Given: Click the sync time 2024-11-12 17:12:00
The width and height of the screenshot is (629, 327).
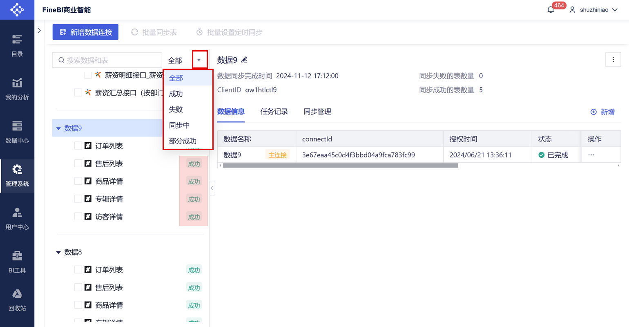Looking at the screenshot, I should (x=307, y=76).
